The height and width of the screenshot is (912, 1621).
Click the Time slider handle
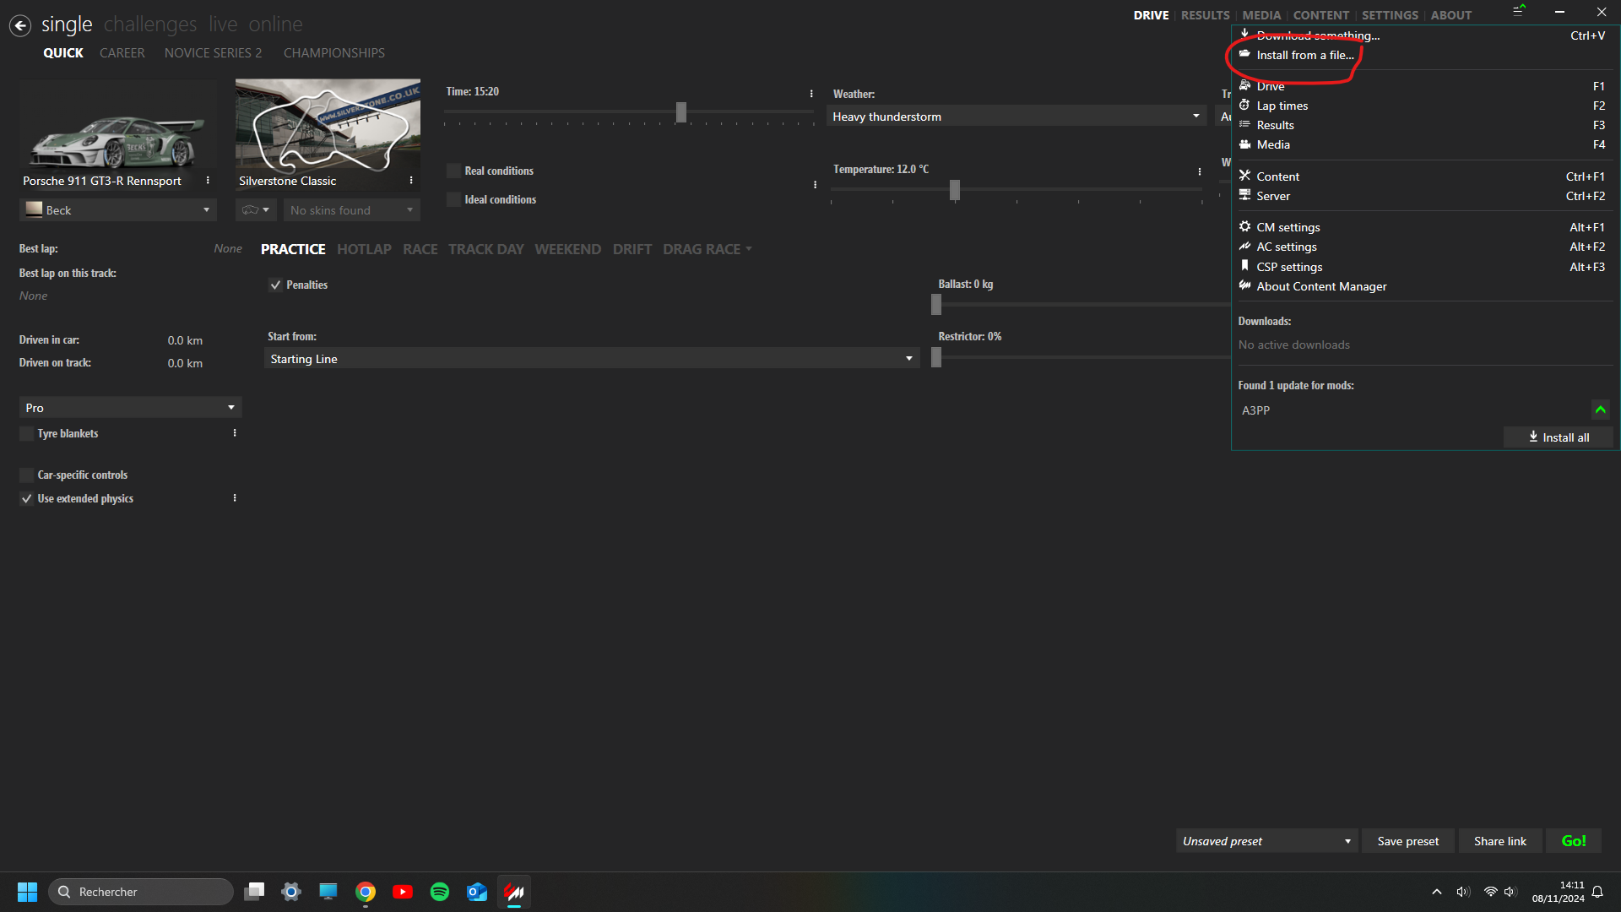pyautogui.click(x=681, y=112)
